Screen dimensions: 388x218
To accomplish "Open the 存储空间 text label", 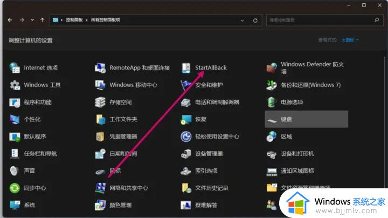I will pyautogui.click(x=121, y=102).
